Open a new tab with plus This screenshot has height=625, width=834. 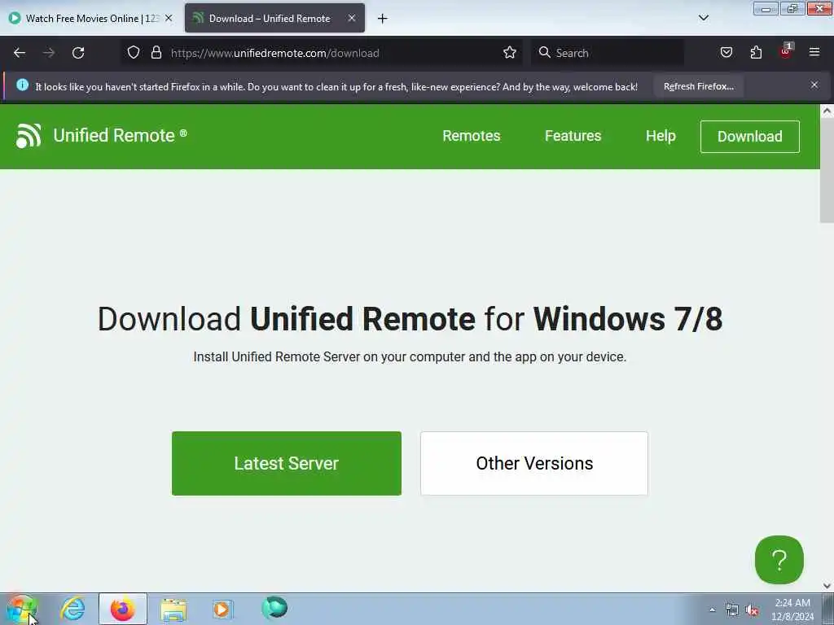pyautogui.click(x=383, y=19)
